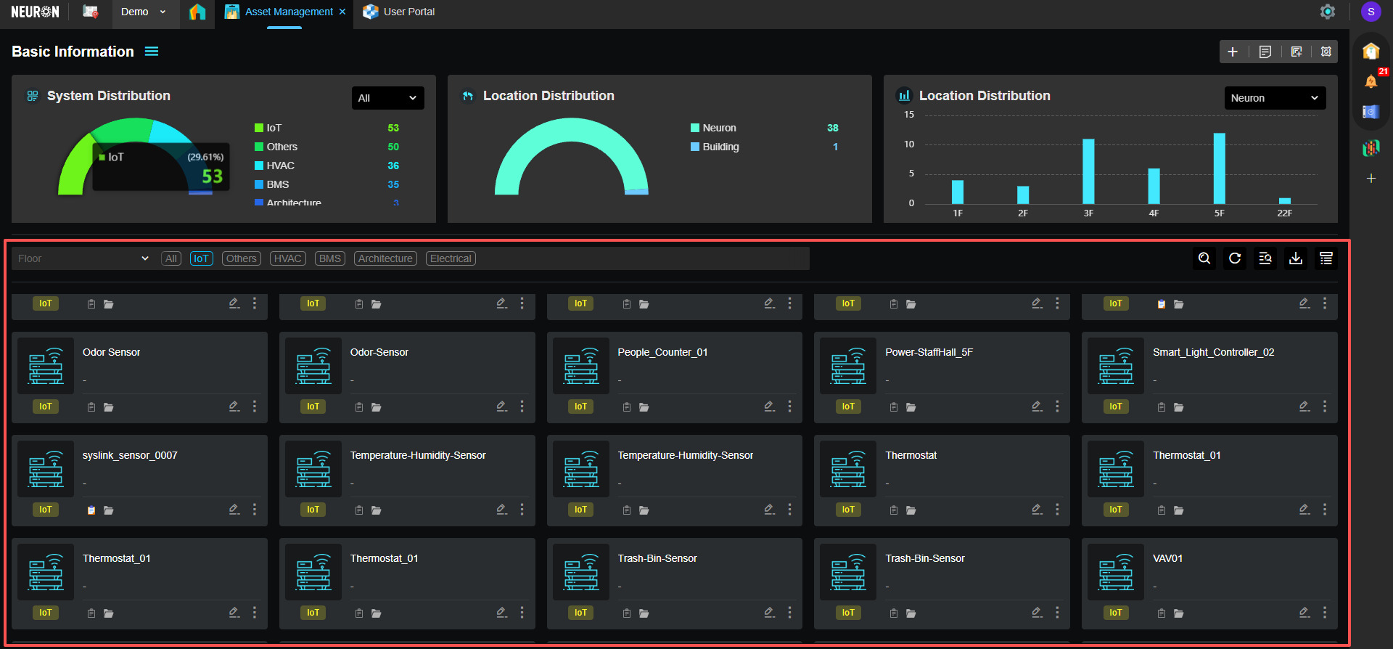Open the Floor dropdown filter

83,258
